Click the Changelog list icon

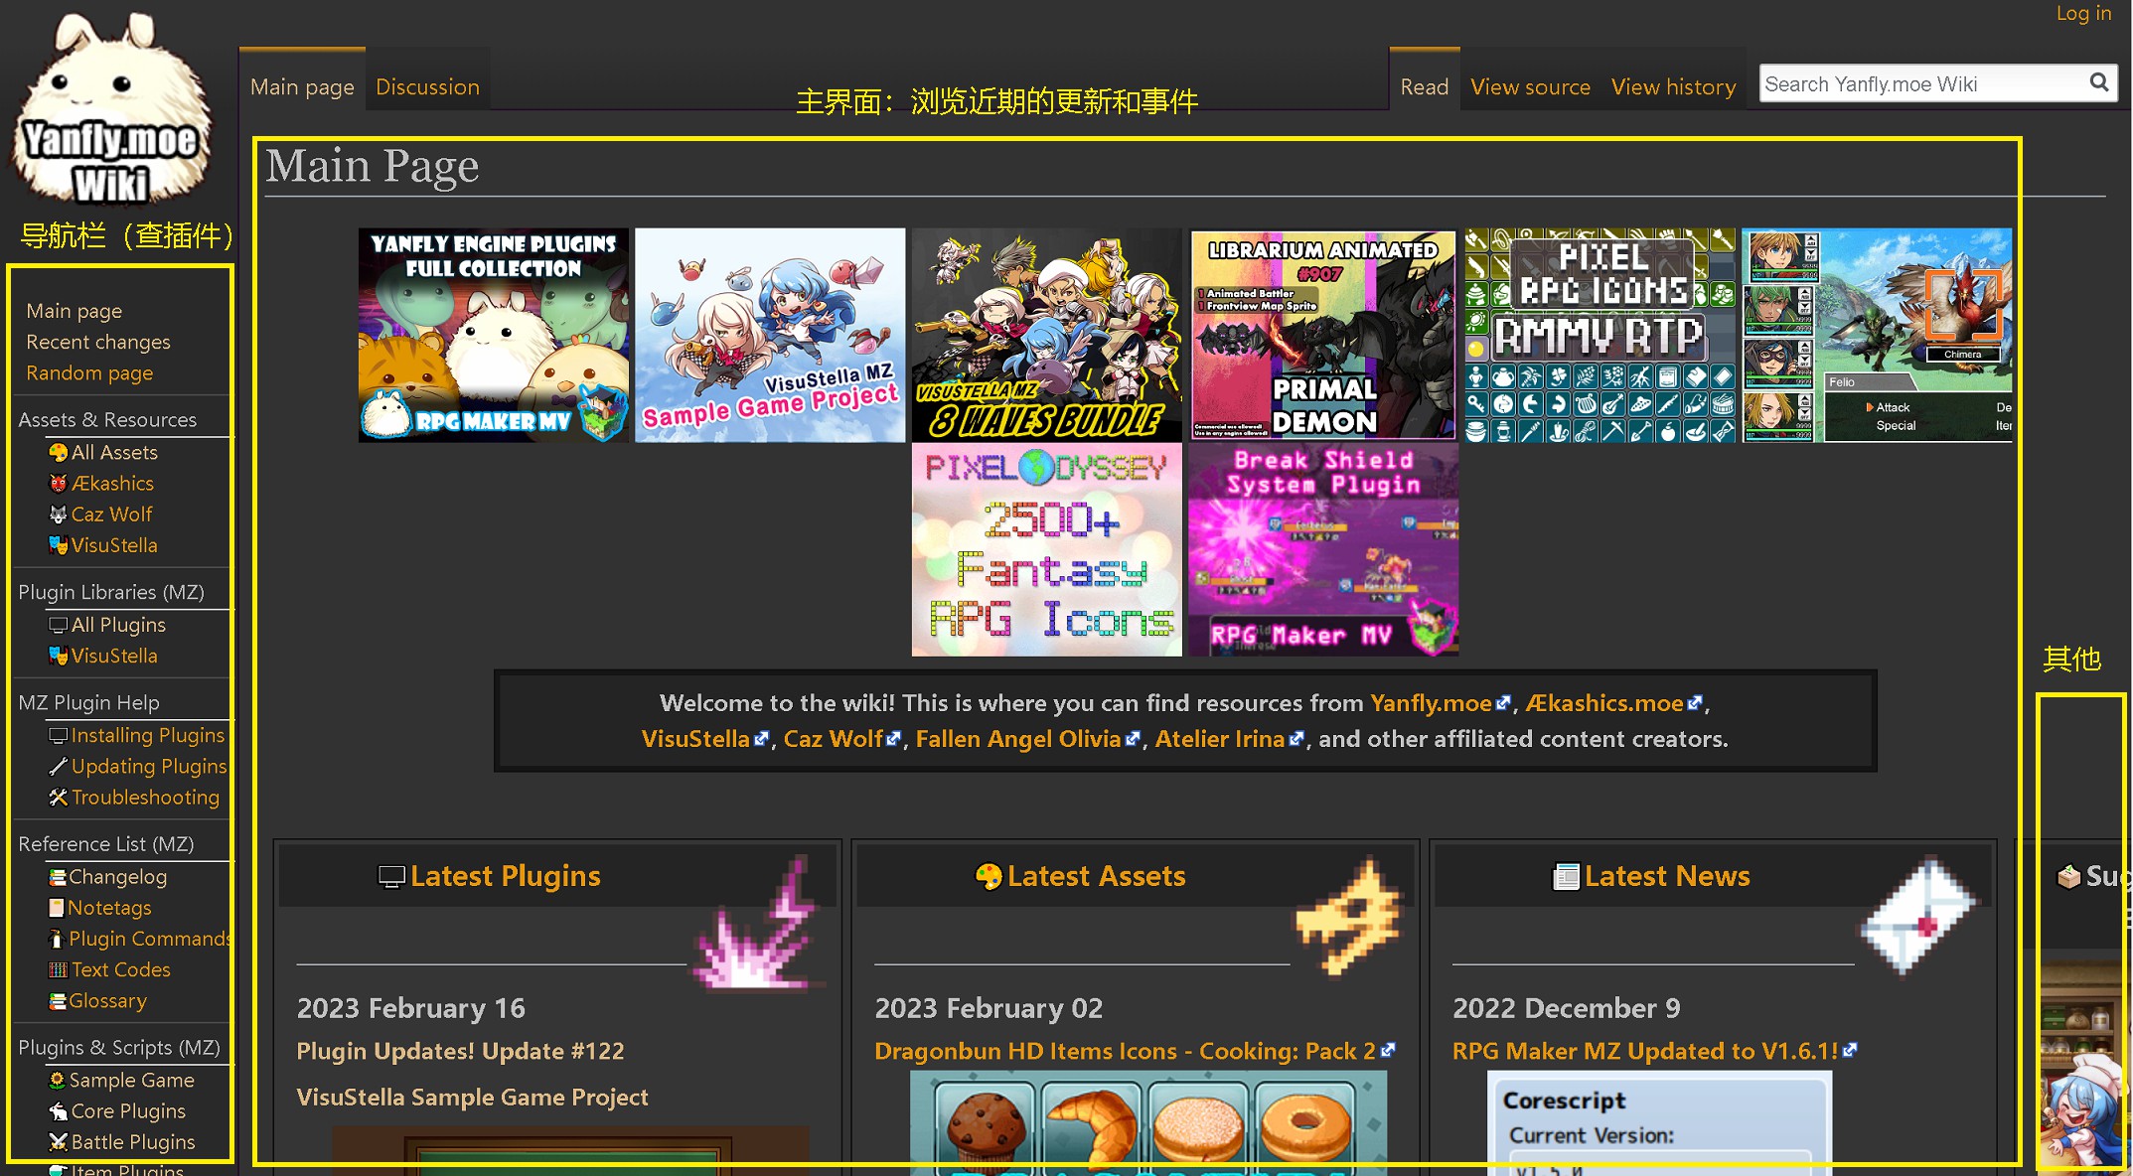click(58, 877)
